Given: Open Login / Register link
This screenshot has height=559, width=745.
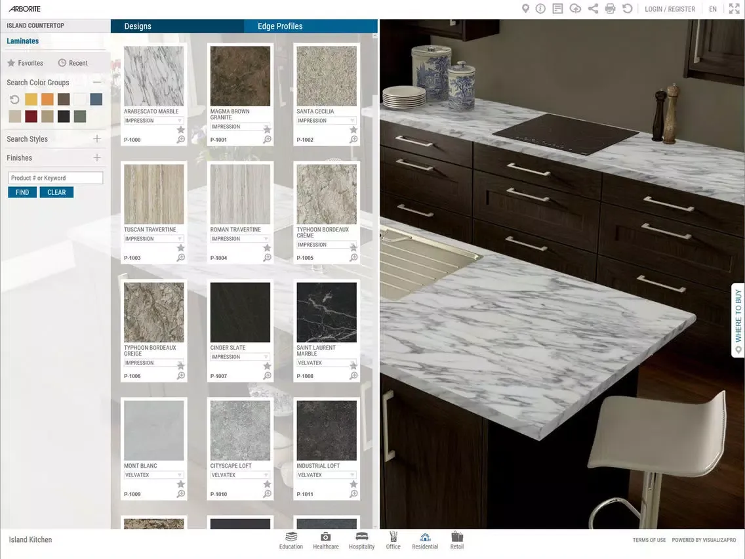Looking at the screenshot, I should [x=670, y=9].
